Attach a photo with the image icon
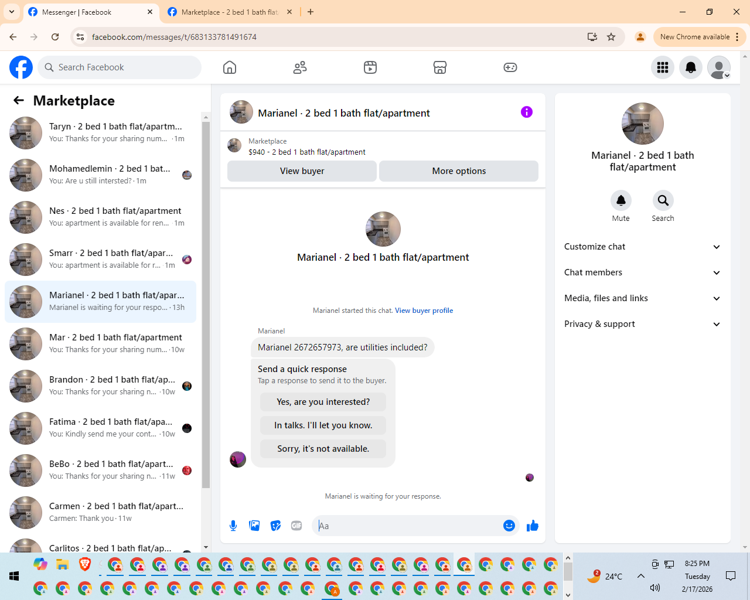Screen dimensions: 750x600 [x=254, y=526]
